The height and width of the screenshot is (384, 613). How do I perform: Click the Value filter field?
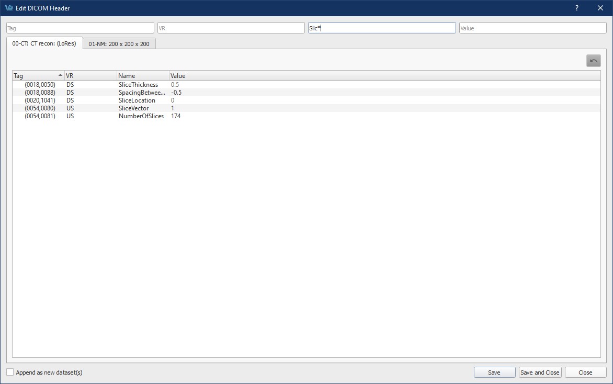coord(532,27)
